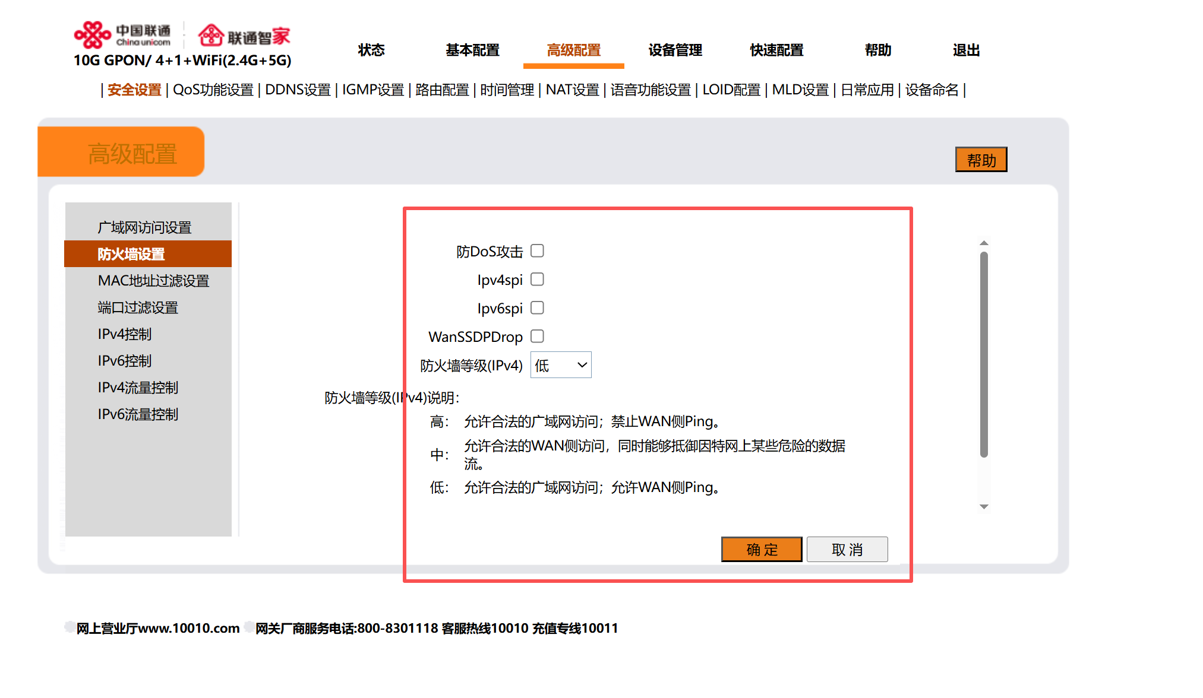Select MAC地址过滤设置 in sidebar
1203x698 pixels.
coord(153,281)
